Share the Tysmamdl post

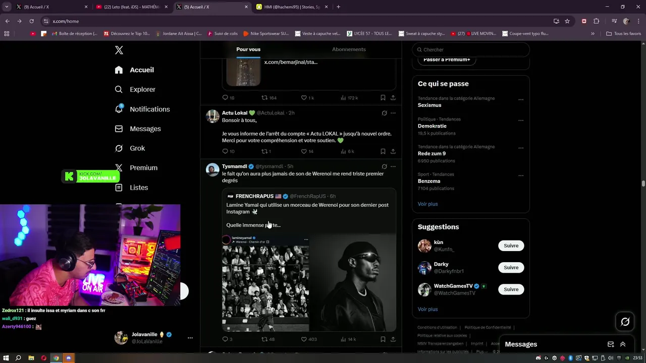pos(393,339)
